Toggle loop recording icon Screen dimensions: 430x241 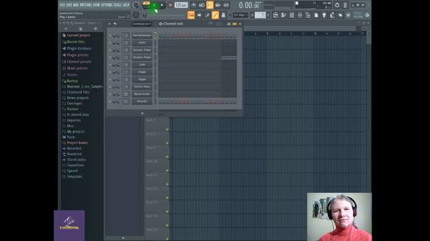pyautogui.click(x=226, y=5)
